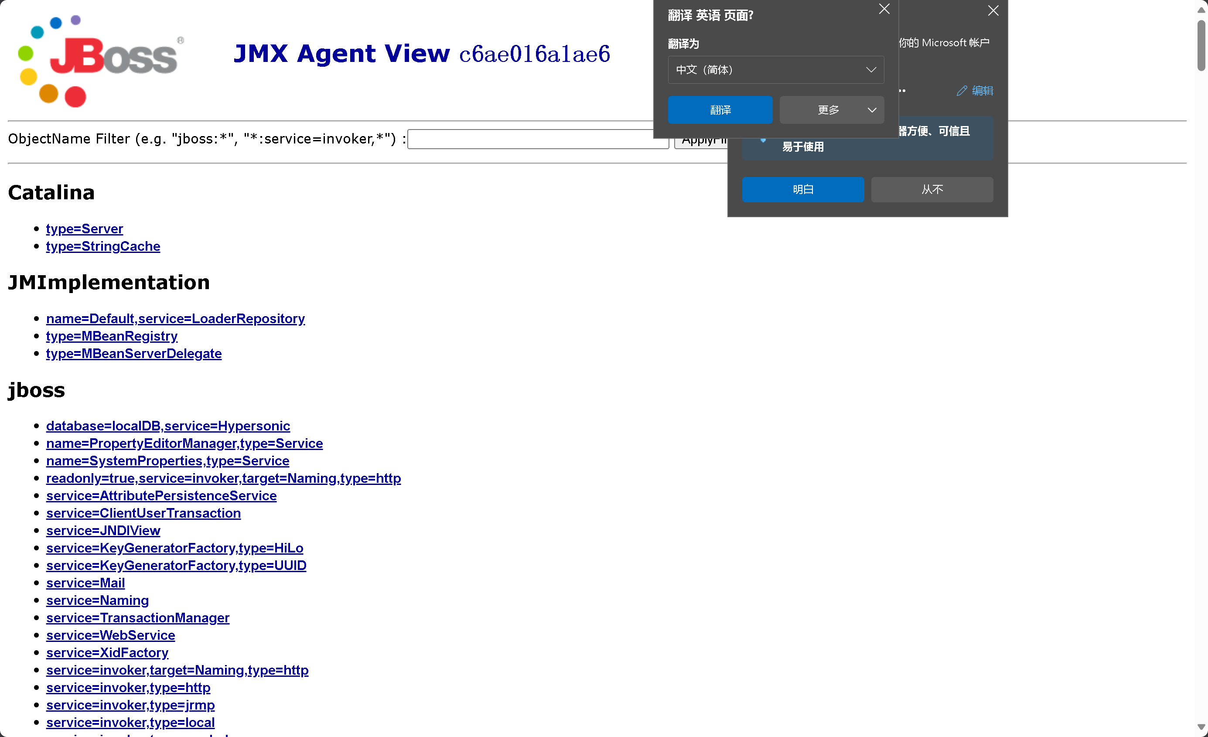Click the 从不 button
The image size is (1208, 737).
coord(932,189)
